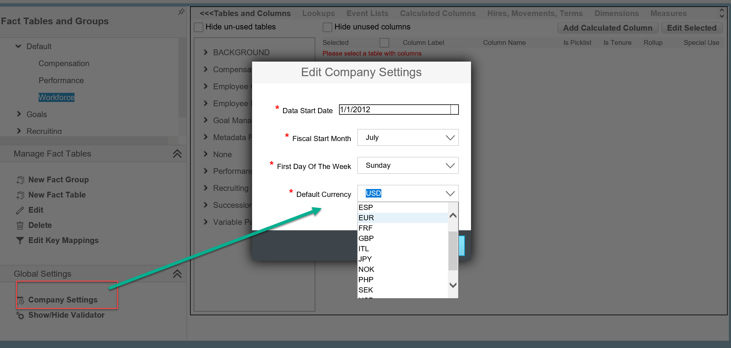Expand the None table node
The width and height of the screenshot is (731, 348).
(x=206, y=154)
